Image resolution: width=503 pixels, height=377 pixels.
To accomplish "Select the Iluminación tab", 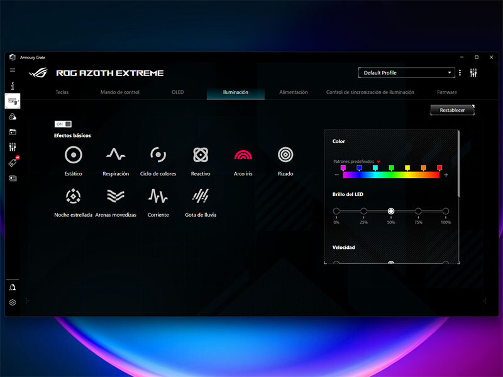I will (x=236, y=92).
